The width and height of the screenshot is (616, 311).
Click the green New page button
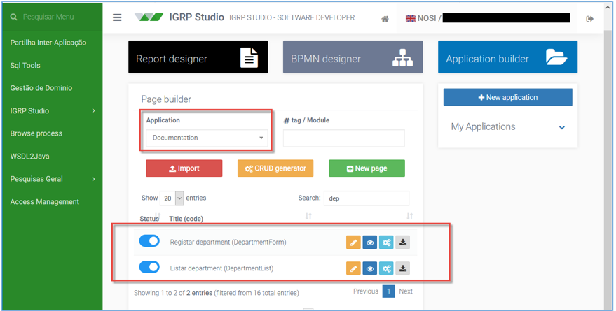(x=367, y=168)
